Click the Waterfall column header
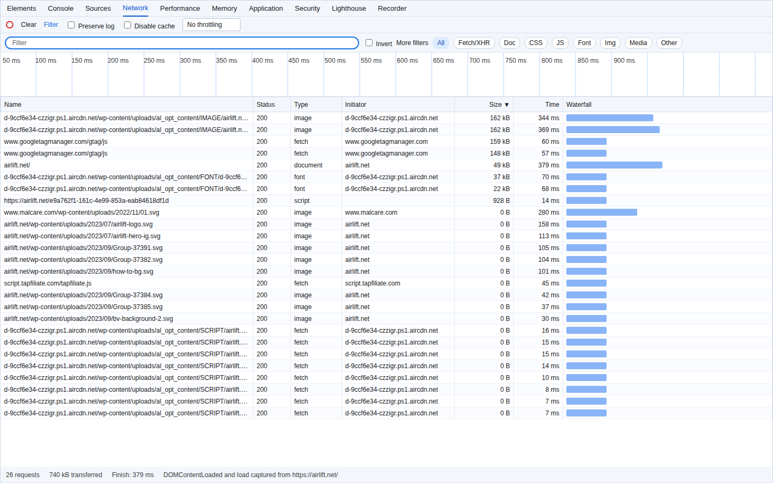The image size is (773, 483). [x=667, y=105]
